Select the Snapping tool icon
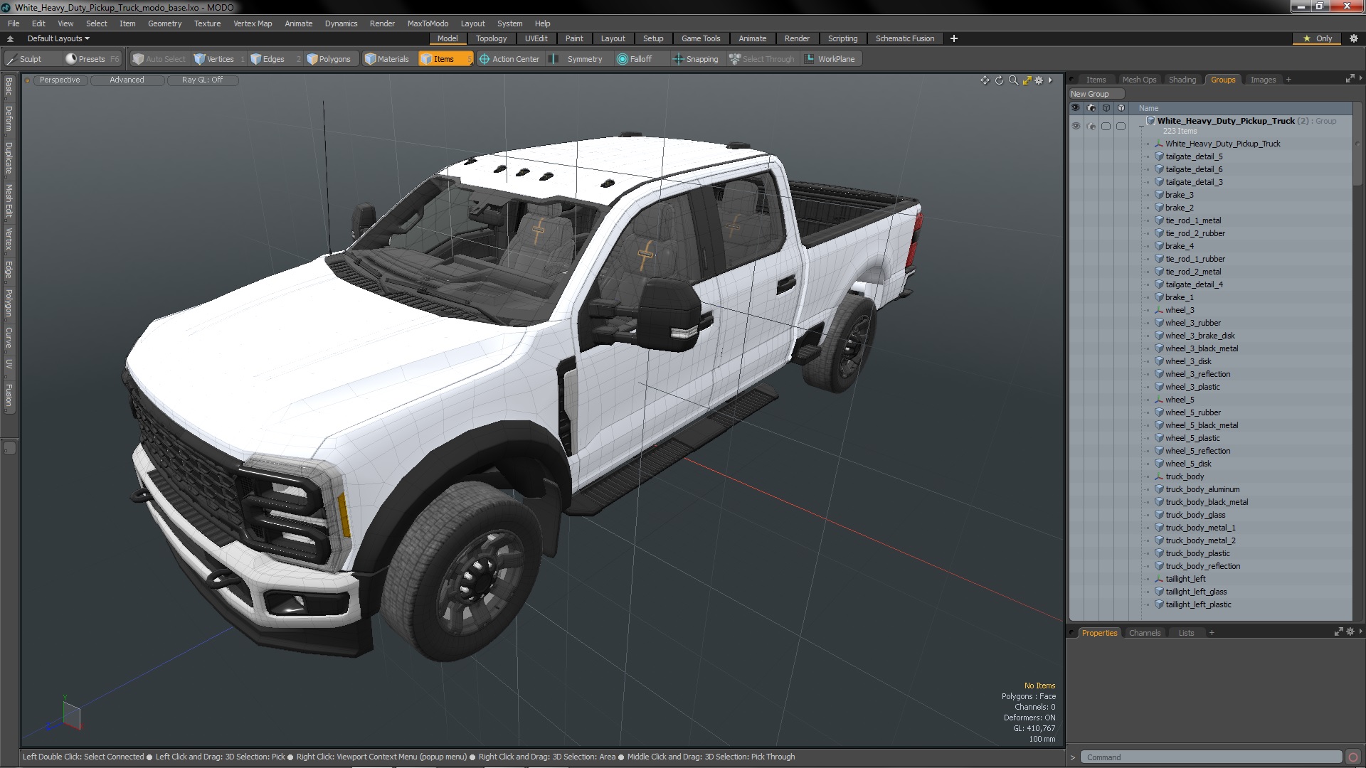1366x768 pixels. pyautogui.click(x=678, y=59)
